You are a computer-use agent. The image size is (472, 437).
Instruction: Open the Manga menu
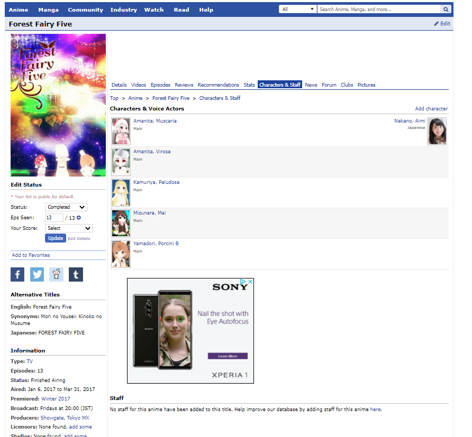tap(49, 10)
